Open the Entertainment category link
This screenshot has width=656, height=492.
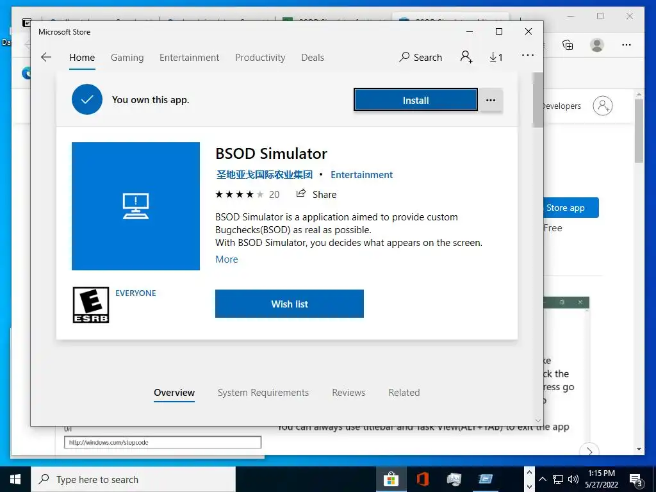coord(361,175)
